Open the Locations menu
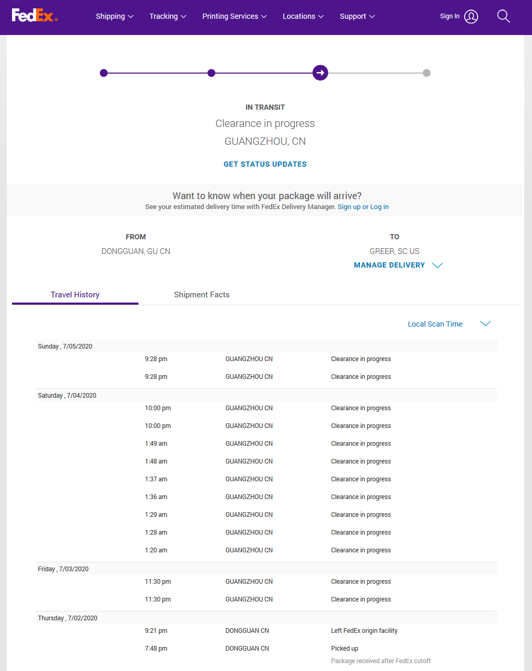Screen dimensions: 532x671 click(303, 16)
